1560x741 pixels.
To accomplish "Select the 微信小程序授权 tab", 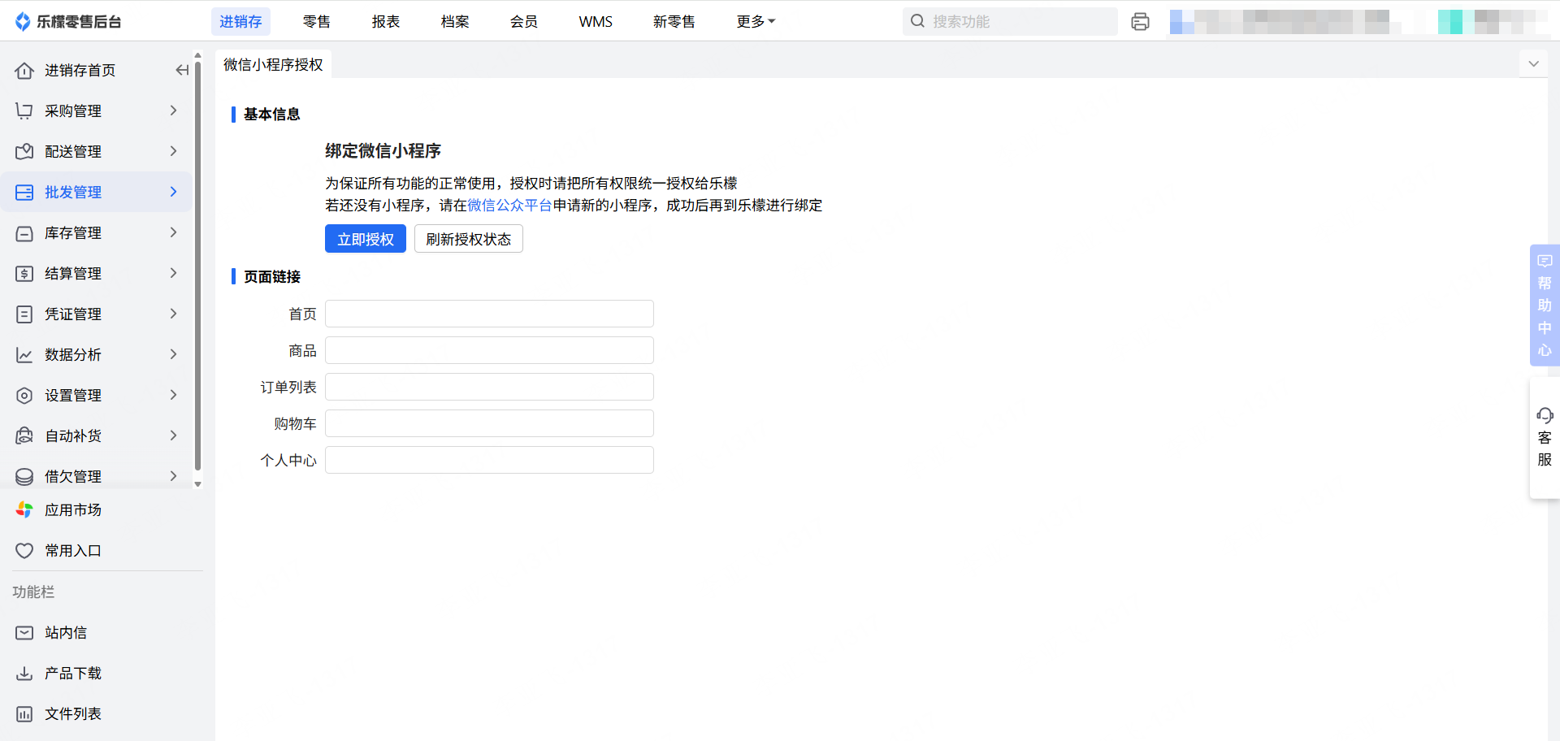I will click(274, 65).
